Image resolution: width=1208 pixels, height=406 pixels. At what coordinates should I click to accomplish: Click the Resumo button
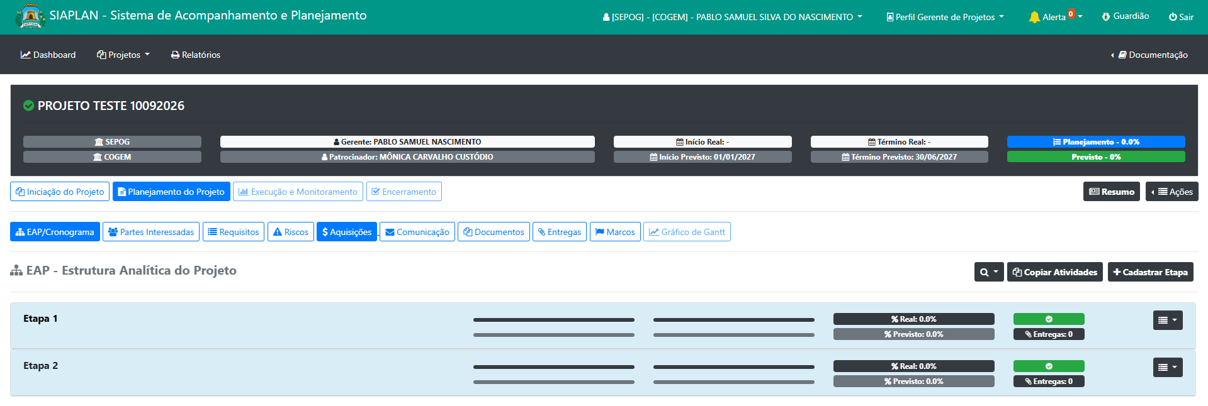tap(1112, 192)
